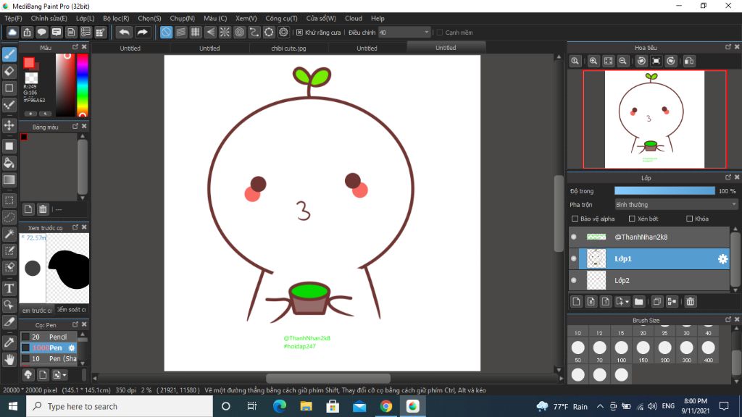Create a new folder in the layers panel
Screen dimensions: 742x417
[x=639, y=302]
